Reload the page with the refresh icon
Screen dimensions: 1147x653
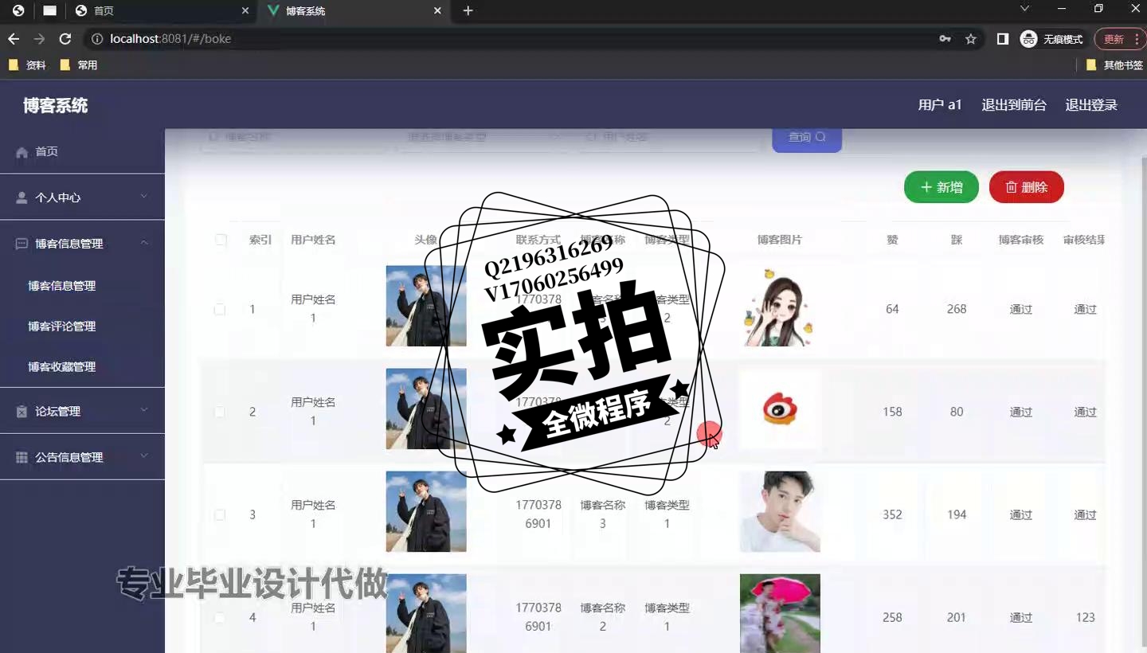pos(65,39)
